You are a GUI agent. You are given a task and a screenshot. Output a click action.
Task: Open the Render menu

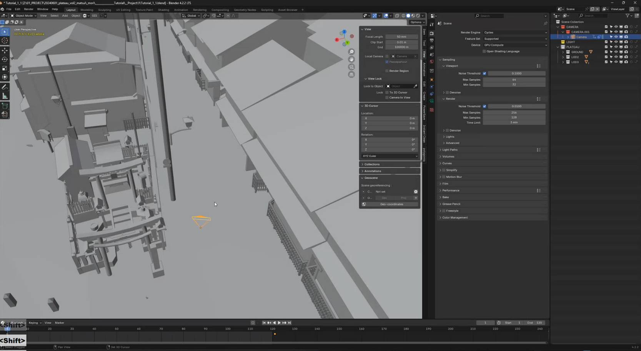pos(28,9)
